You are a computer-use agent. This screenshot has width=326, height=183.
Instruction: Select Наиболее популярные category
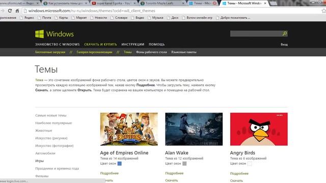click(x=53, y=123)
